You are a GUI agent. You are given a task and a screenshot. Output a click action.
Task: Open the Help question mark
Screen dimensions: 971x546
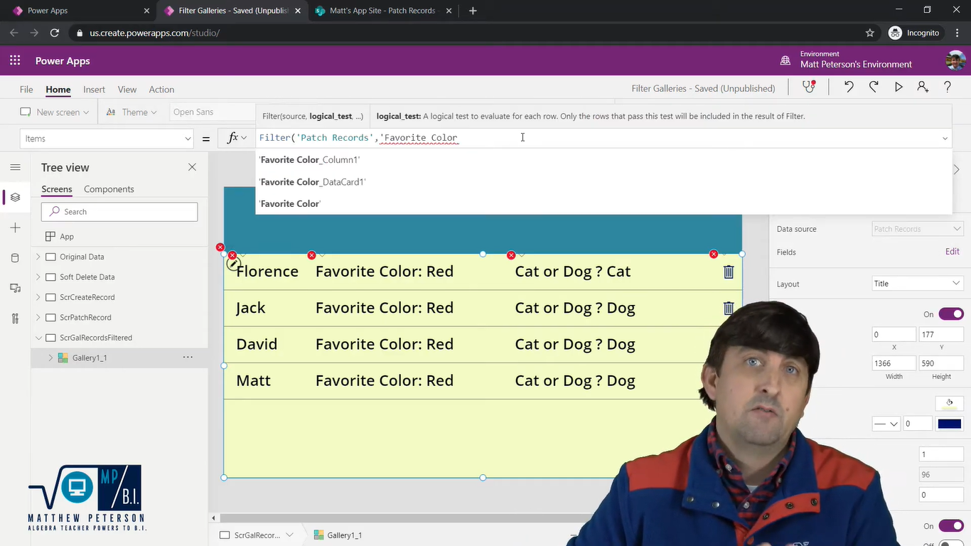(948, 87)
